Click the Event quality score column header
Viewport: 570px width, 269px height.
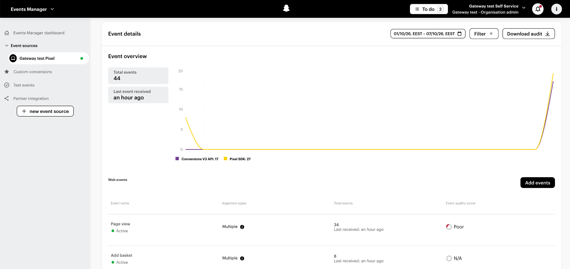(x=460, y=203)
